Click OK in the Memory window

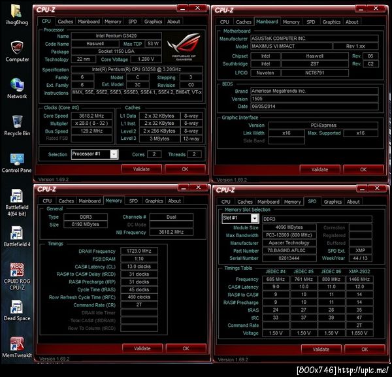click(186, 348)
